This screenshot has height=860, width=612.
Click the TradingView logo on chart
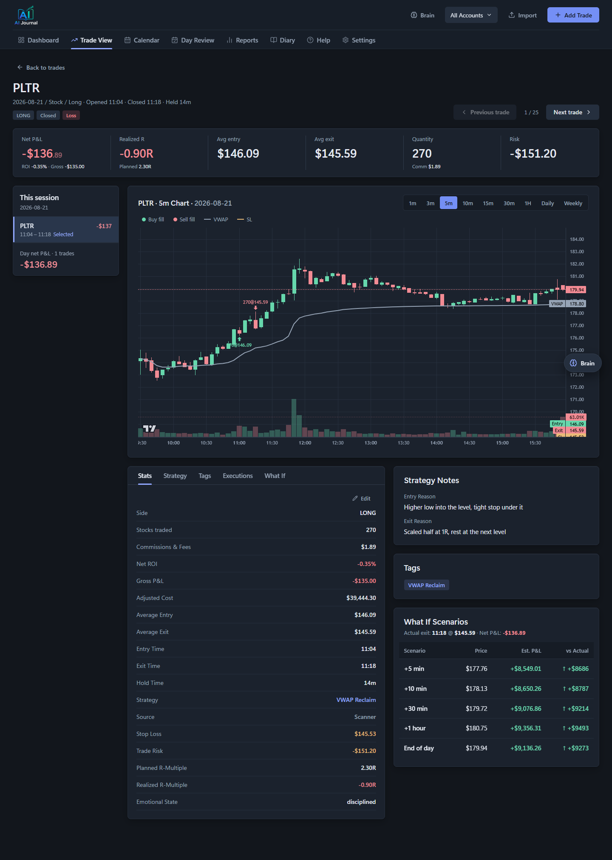pos(149,428)
